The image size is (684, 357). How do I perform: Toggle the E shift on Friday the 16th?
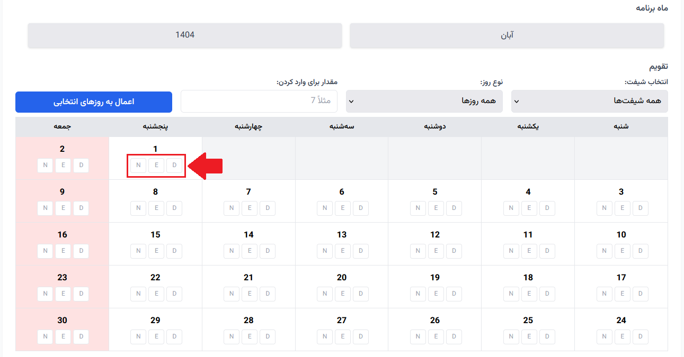[63, 251]
